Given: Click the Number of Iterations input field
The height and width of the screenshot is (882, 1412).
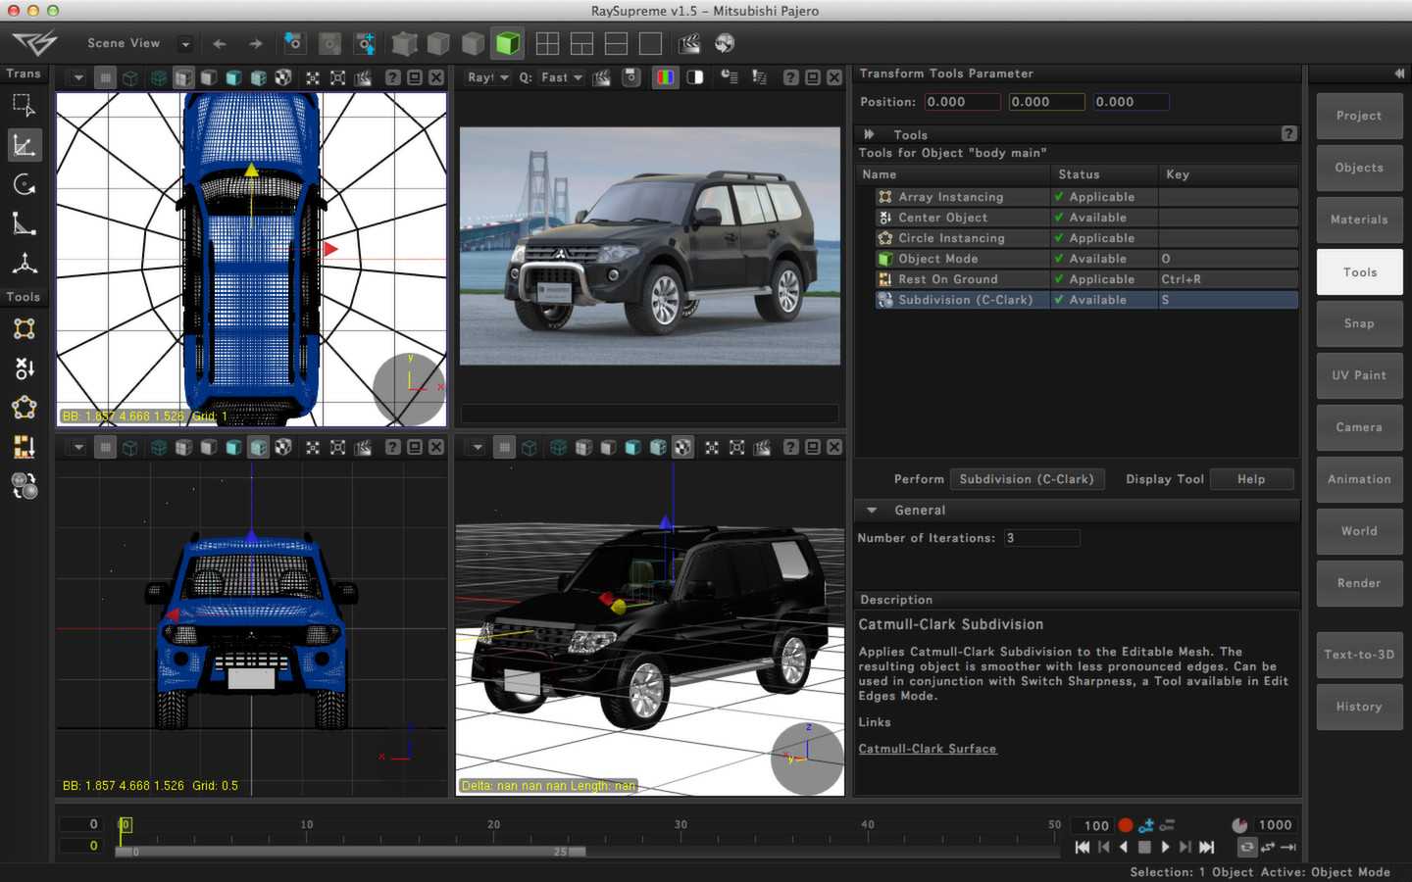Looking at the screenshot, I should point(1041,537).
